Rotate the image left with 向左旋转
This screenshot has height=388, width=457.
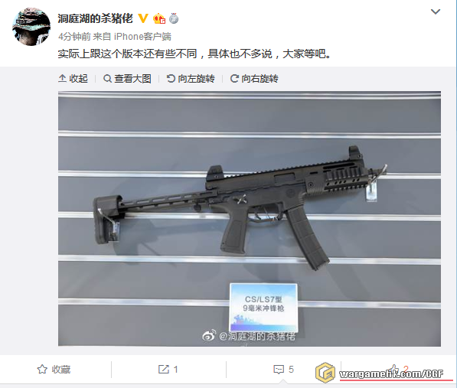click(191, 79)
